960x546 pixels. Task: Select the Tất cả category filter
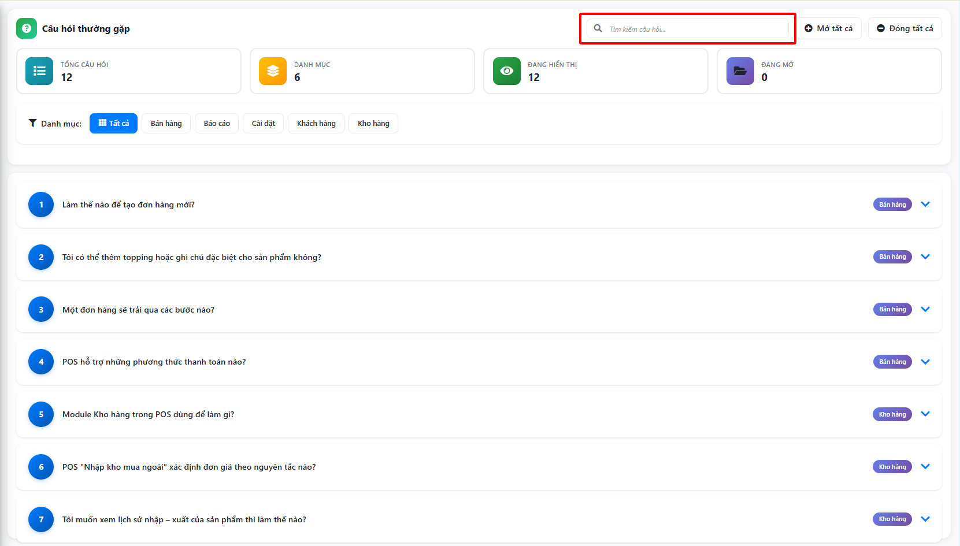point(113,123)
